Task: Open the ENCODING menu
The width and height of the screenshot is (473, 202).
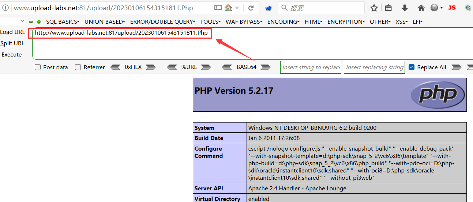Action: coord(283,22)
